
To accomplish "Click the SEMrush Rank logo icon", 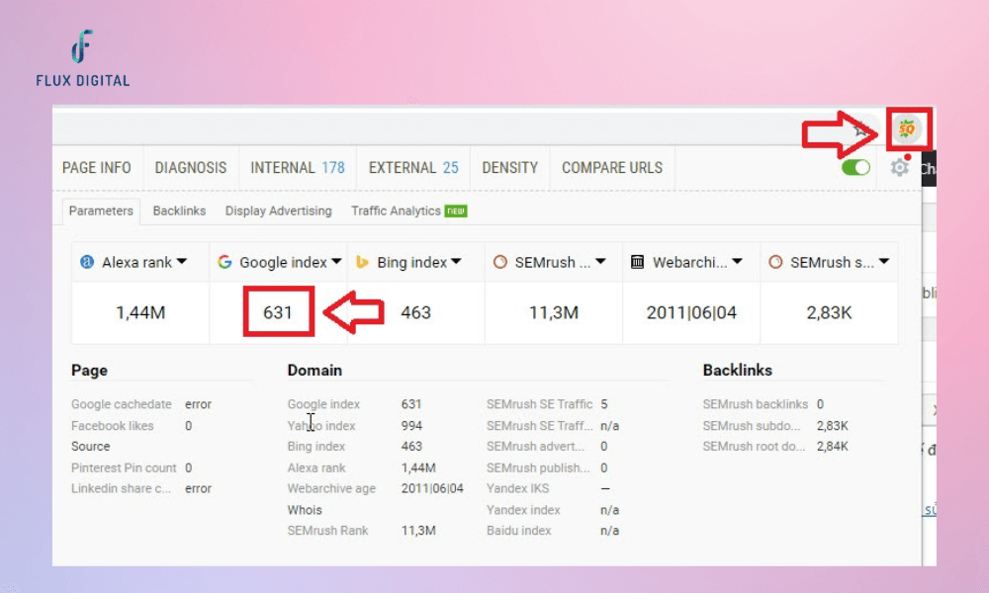I will coord(500,262).
